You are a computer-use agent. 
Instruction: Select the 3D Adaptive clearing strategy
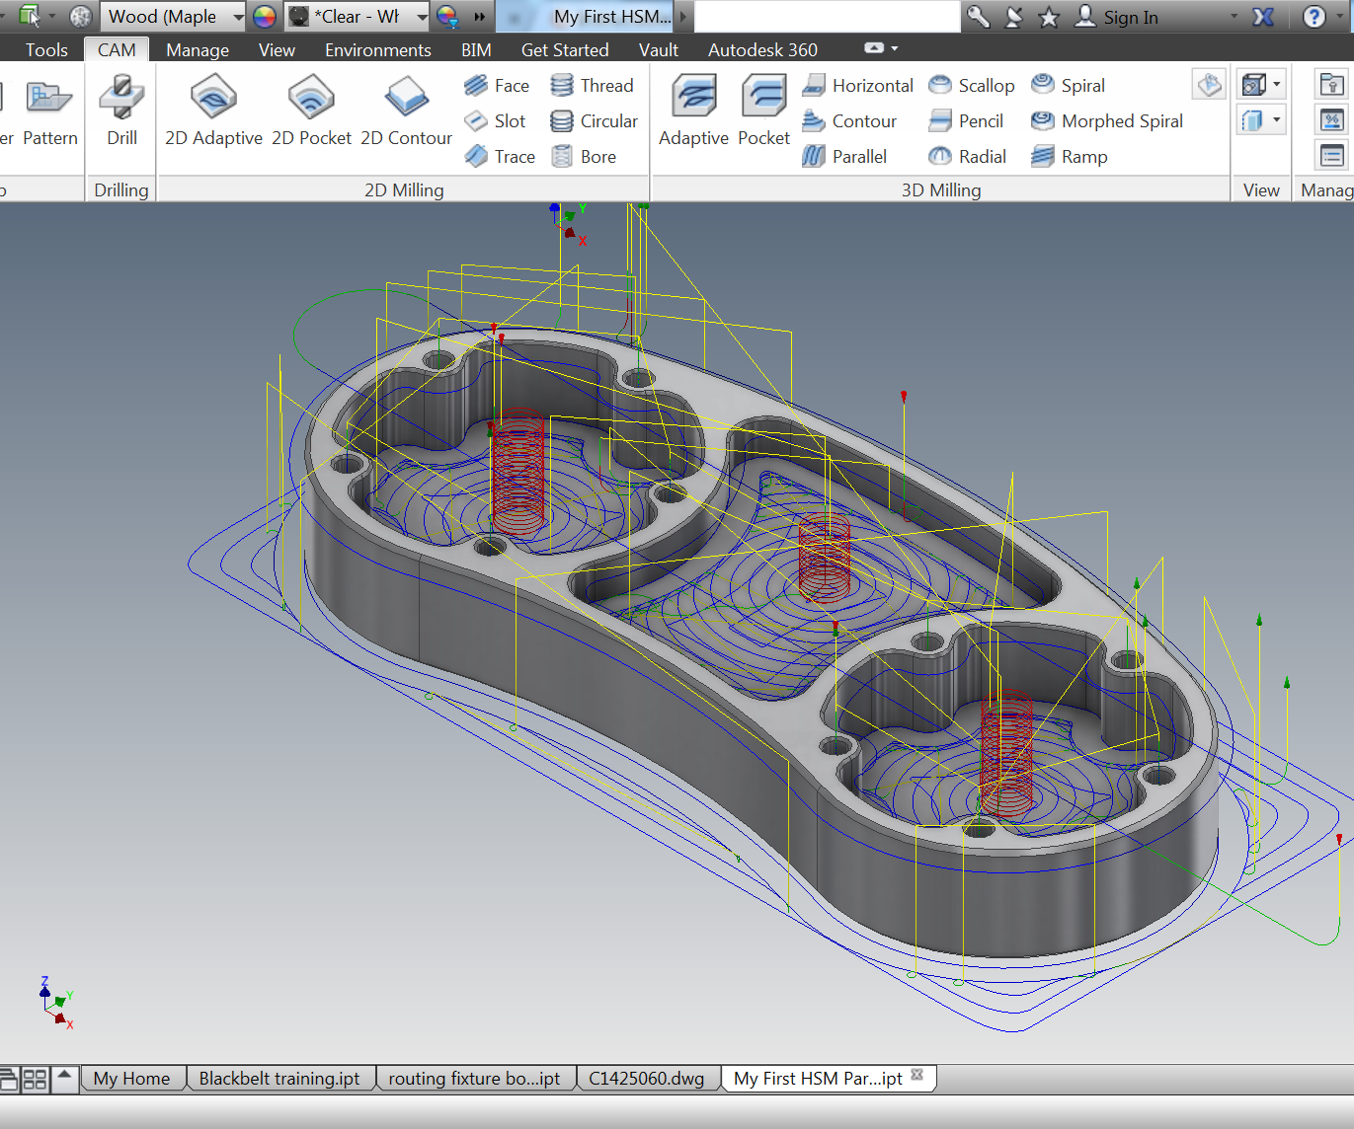(x=693, y=111)
